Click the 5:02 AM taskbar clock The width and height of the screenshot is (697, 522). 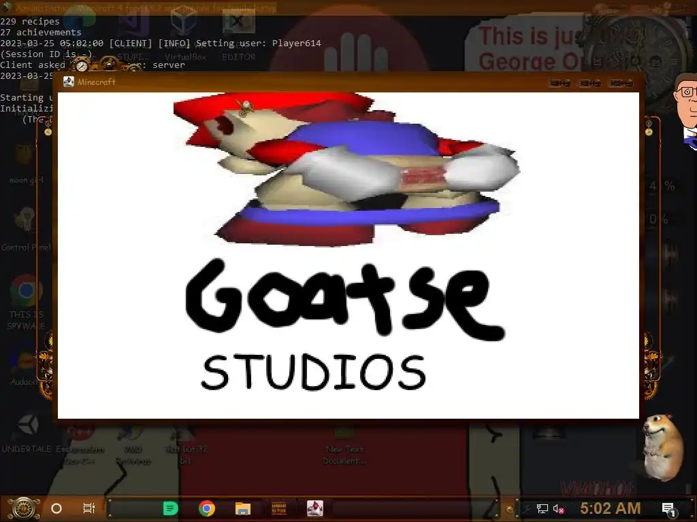611,508
